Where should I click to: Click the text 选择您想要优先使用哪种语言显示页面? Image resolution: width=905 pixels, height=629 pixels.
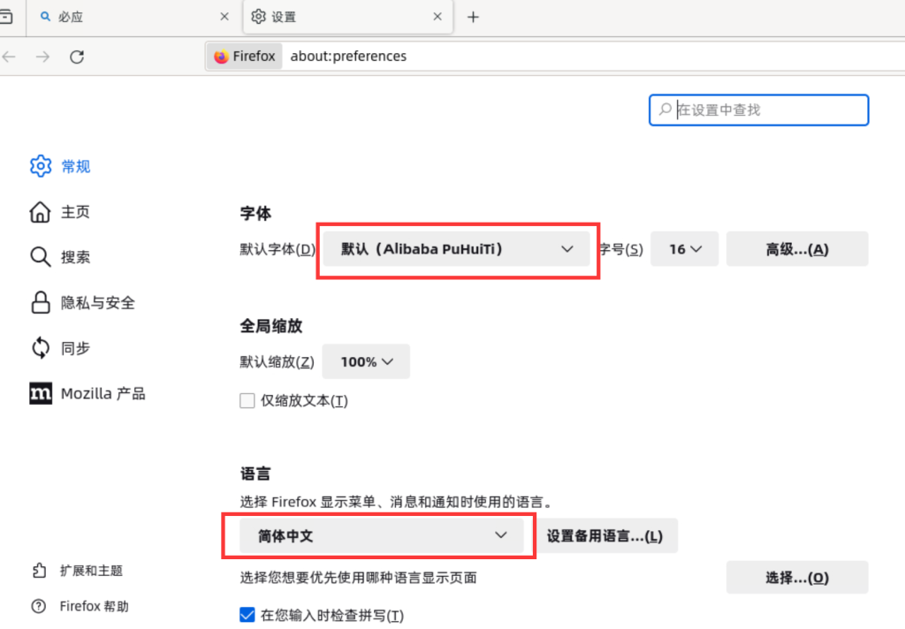coord(359,578)
